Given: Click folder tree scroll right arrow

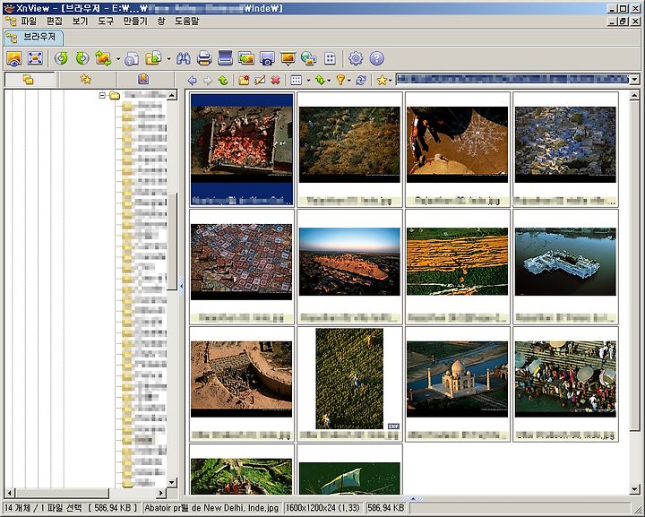Looking at the screenshot, I should tap(161, 492).
